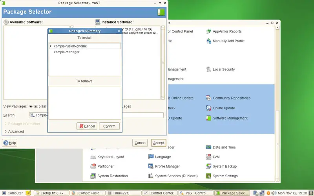Open Profile Manager module
The image size is (314, 196).
164,166
